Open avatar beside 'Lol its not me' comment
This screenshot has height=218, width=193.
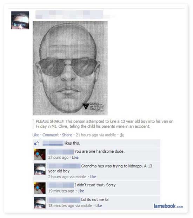click(40, 203)
